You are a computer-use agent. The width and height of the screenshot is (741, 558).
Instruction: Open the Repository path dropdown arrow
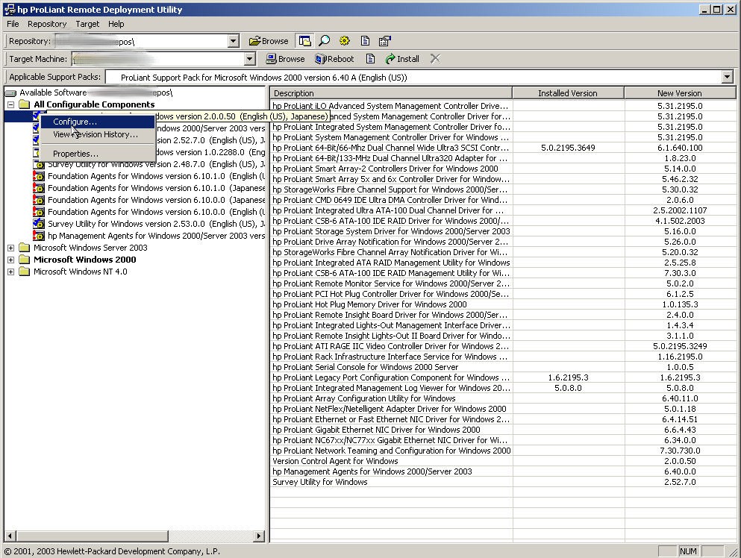click(x=234, y=42)
